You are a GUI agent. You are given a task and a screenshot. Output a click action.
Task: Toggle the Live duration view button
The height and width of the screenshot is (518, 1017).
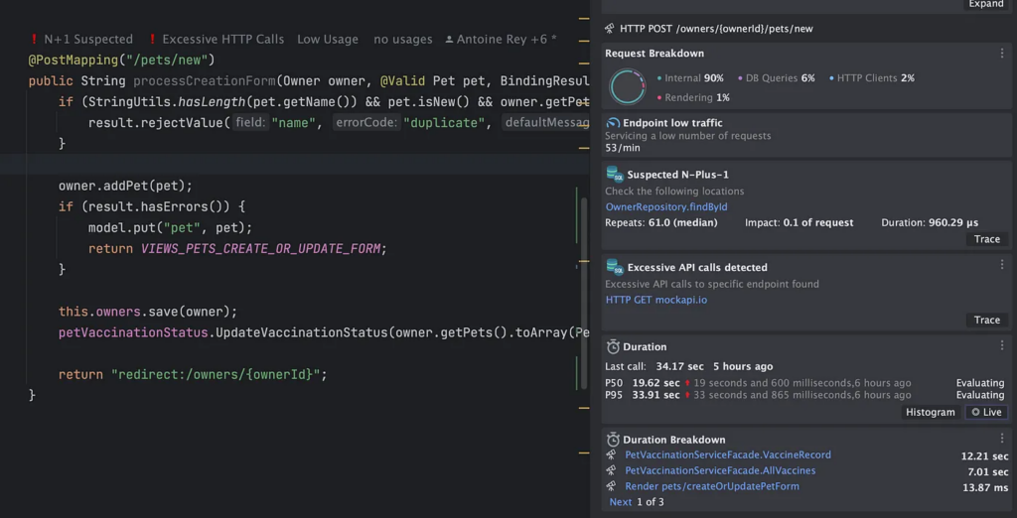tap(986, 413)
